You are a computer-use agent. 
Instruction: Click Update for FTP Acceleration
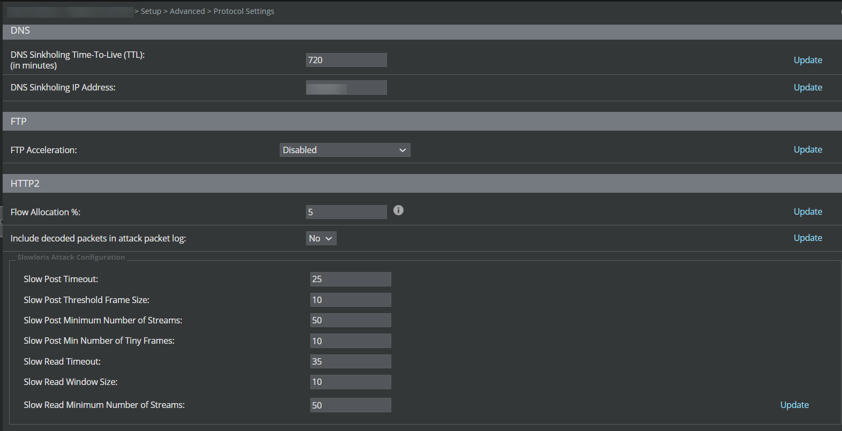[x=808, y=149]
